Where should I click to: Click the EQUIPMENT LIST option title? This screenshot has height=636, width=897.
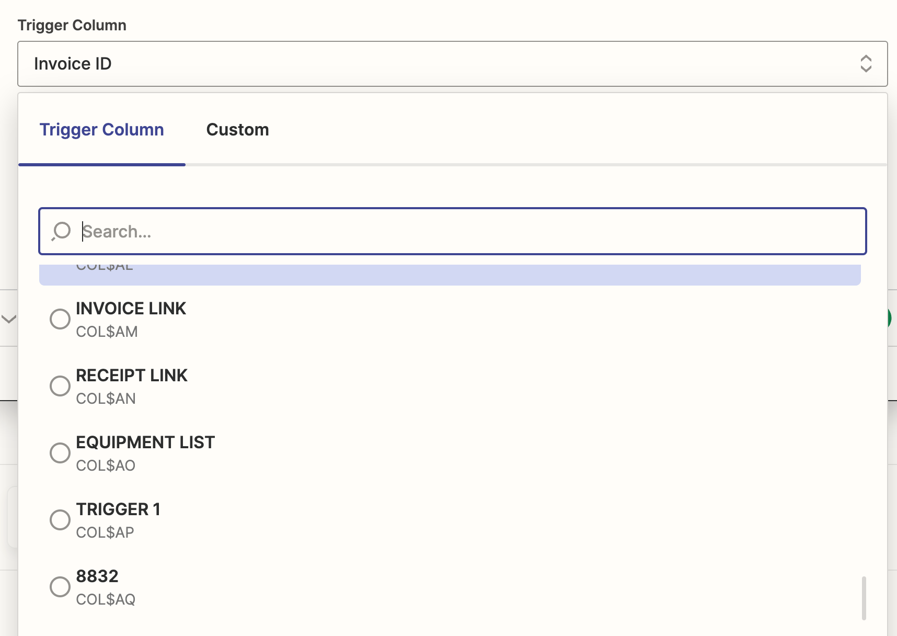point(145,442)
